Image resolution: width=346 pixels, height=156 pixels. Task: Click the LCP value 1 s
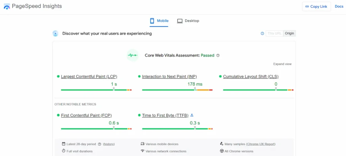coord(114,84)
